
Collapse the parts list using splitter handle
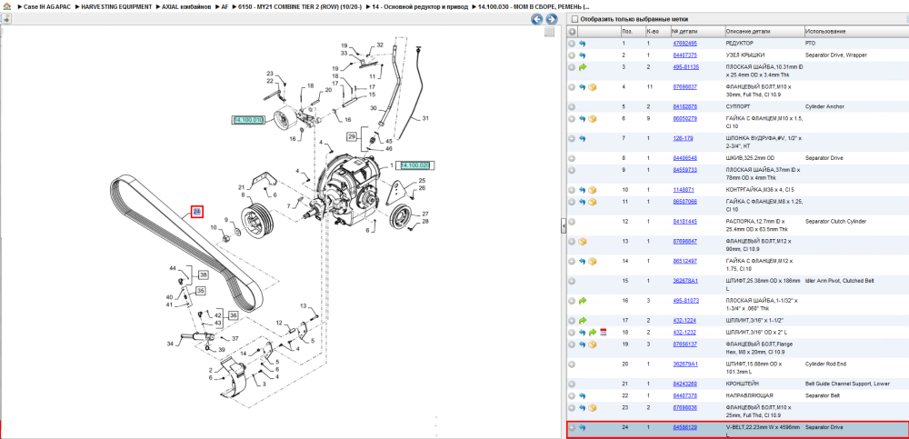click(563, 226)
